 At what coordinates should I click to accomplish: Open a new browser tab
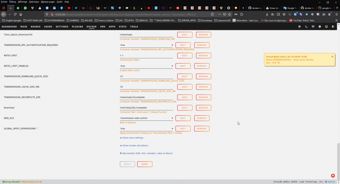(x=337, y=8)
